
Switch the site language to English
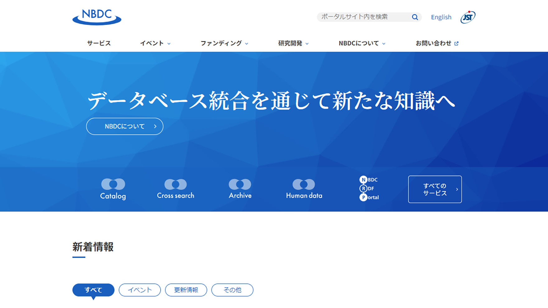[441, 17]
